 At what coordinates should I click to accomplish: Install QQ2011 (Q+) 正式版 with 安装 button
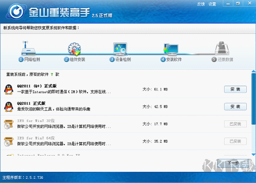[x=235, y=89]
